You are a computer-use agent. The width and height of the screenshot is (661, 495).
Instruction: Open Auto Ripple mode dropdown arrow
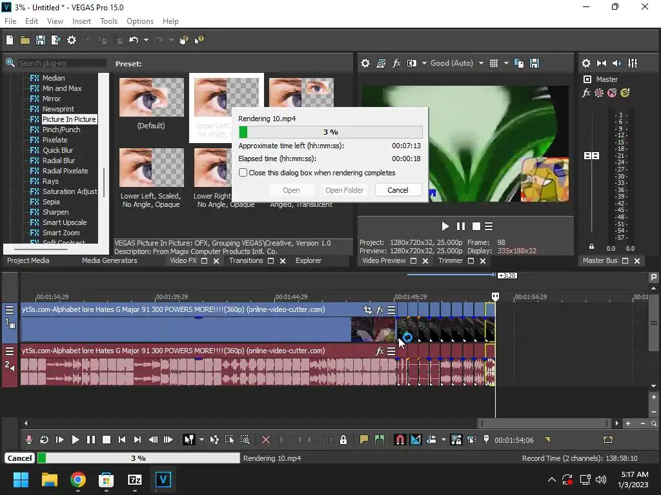[x=443, y=440]
